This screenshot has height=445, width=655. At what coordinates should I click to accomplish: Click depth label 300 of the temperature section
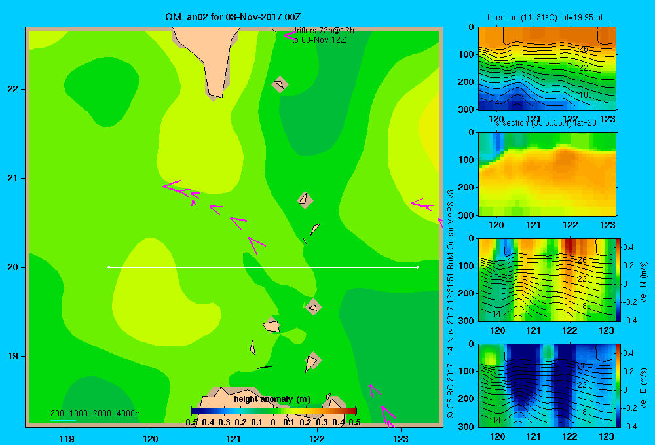click(466, 109)
